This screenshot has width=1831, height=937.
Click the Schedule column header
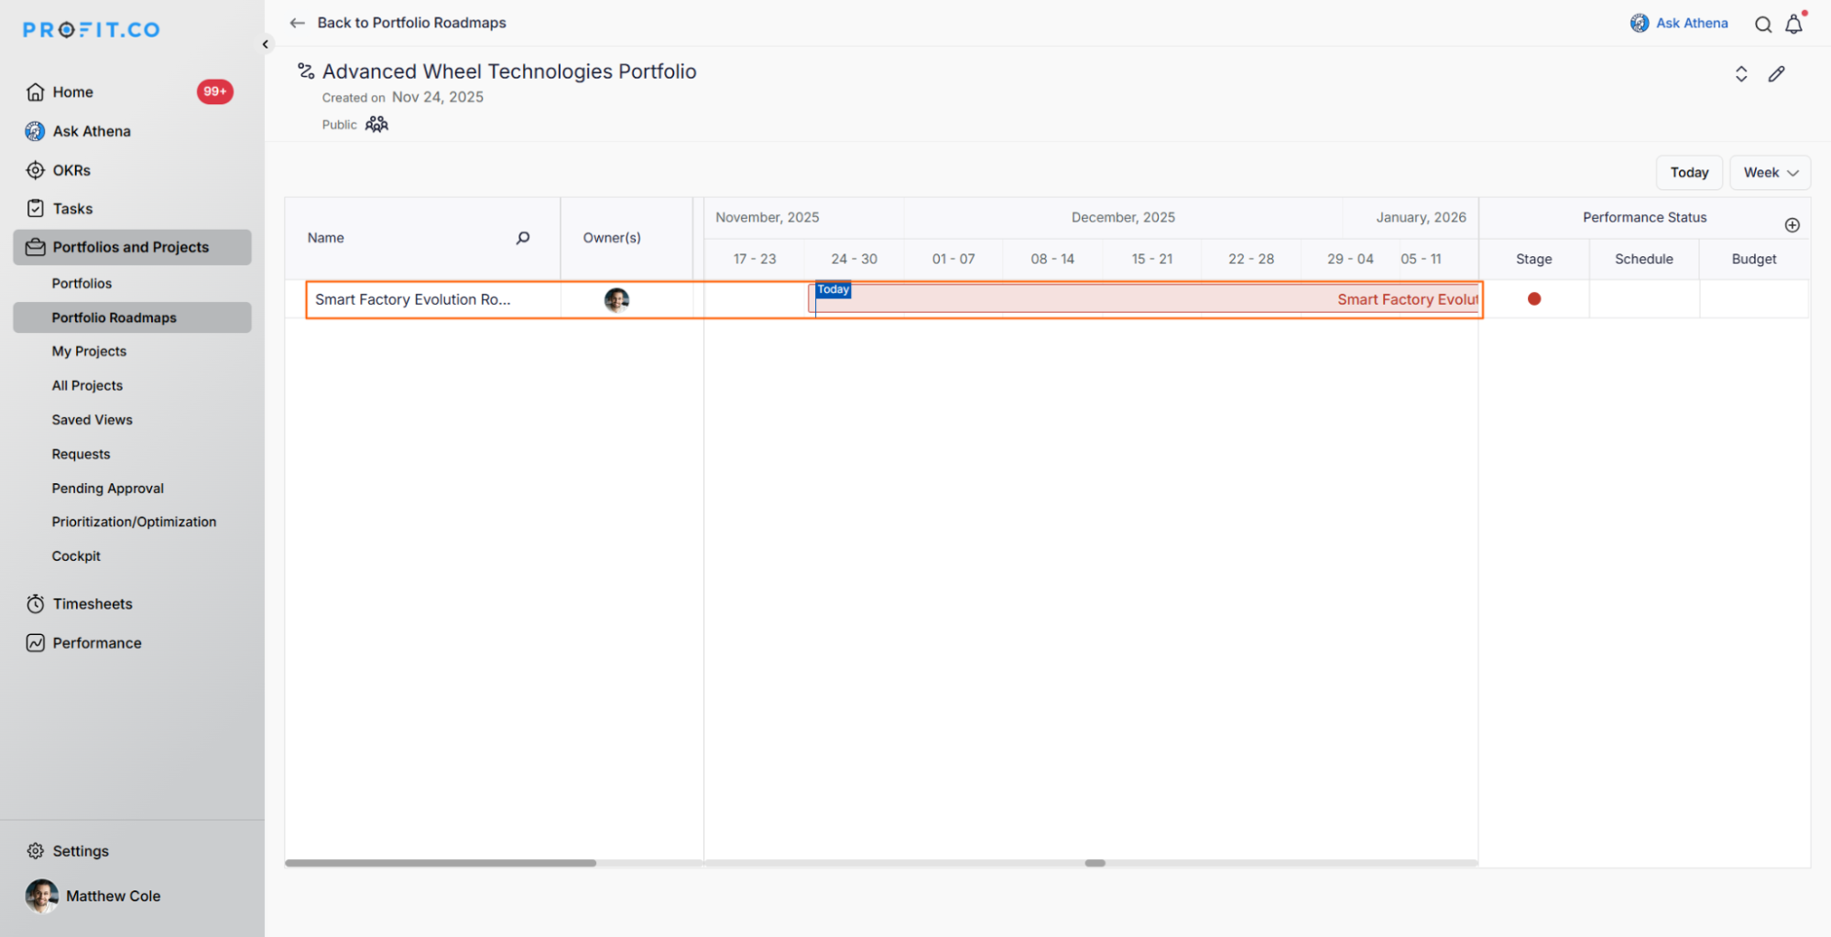point(1644,259)
